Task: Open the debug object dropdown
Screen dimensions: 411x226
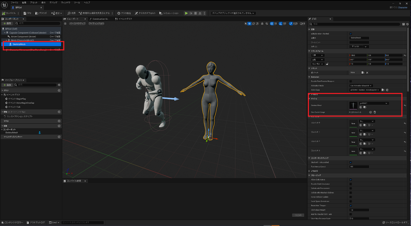Action: (x=233, y=13)
